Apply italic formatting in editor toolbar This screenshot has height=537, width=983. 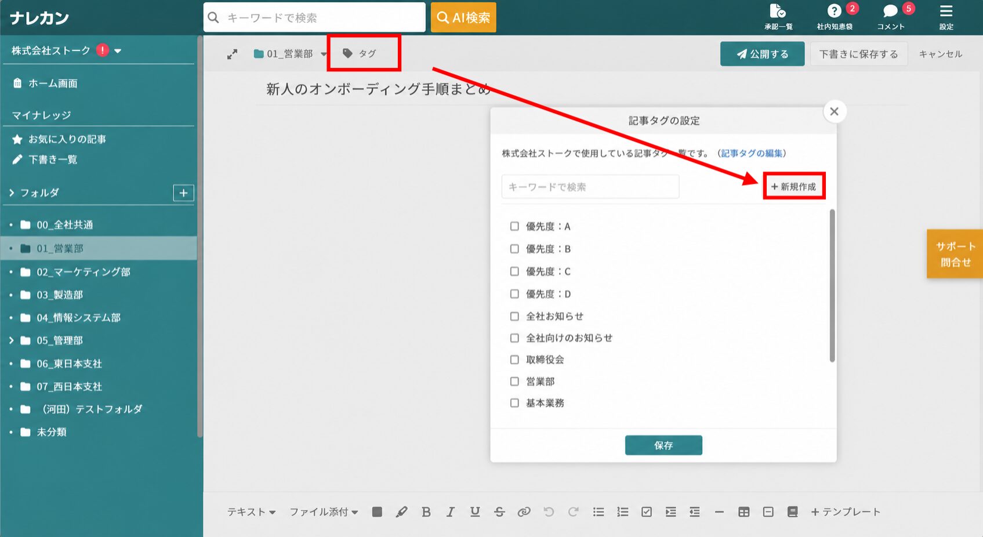tap(451, 511)
